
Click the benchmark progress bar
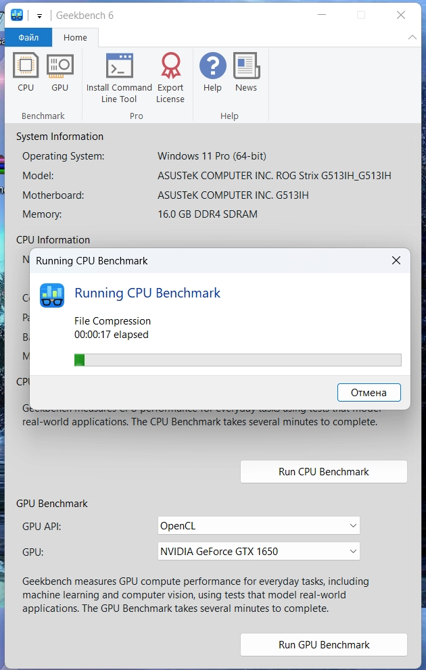point(237,360)
